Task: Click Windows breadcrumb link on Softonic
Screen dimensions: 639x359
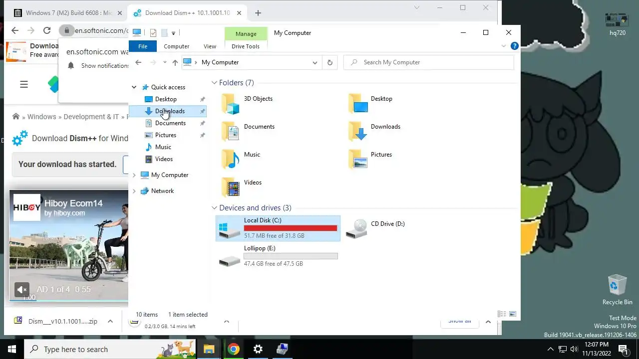Action: (x=41, y=117)
